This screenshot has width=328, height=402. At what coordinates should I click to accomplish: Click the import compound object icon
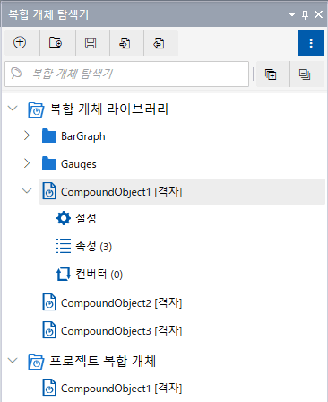(125, 42)
